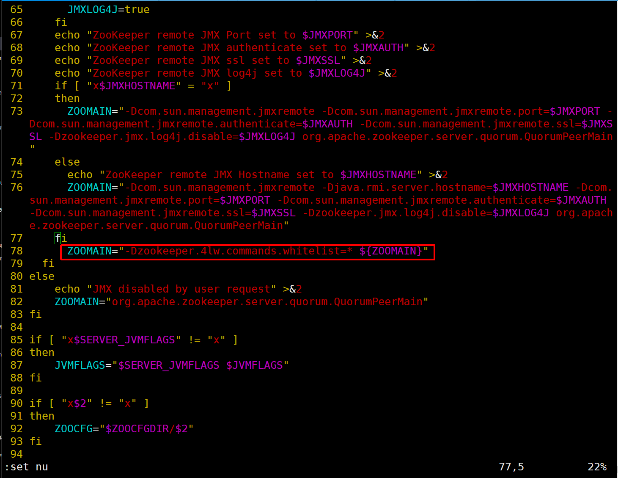This screenshot has width=618, height=478.
Task: Click the ZOOMAIN assignment on line 82
Action: (x=77, y=302)
